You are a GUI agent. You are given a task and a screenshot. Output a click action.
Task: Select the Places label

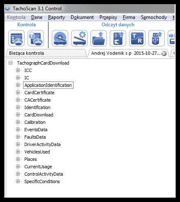[30, 159]
